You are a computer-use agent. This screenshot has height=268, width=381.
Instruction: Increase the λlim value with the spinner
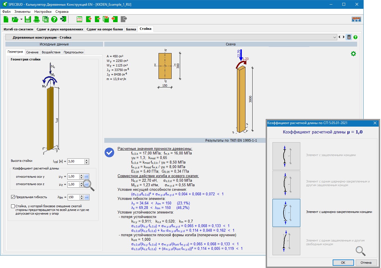[x=82, y=196]
